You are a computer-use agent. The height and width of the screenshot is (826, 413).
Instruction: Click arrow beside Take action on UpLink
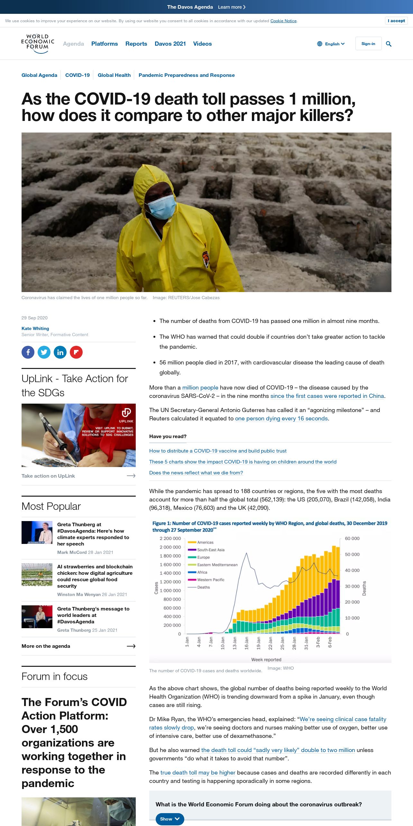(131, 476)
